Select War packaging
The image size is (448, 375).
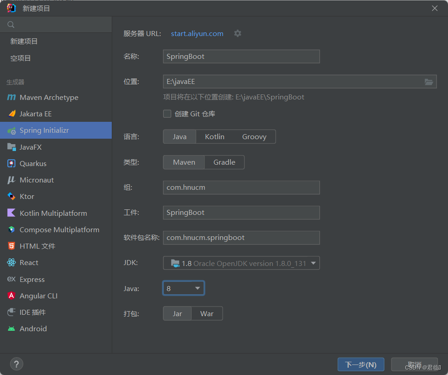point(207,313)
